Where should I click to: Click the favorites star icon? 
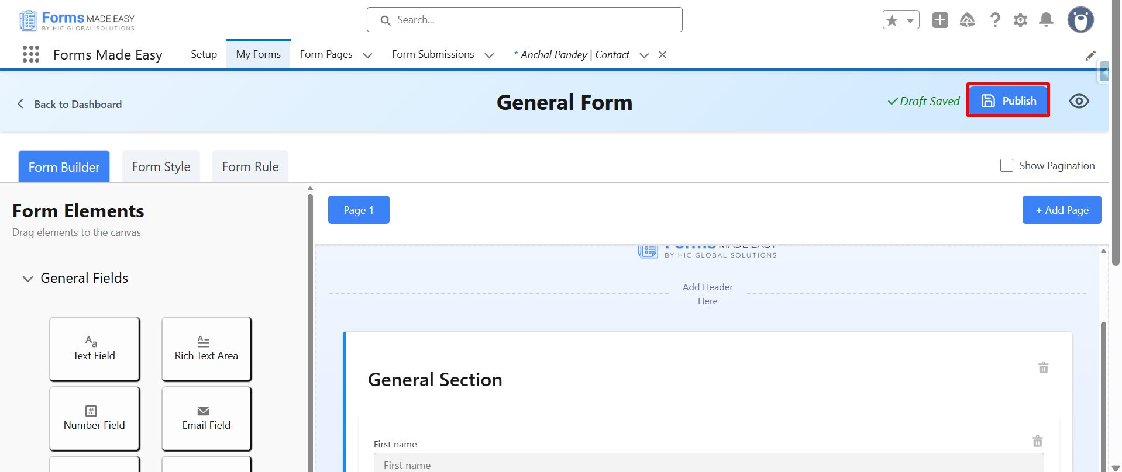coord(892,20)
